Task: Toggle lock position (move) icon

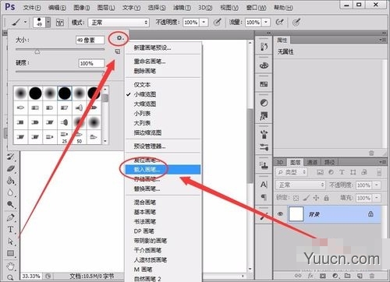Action: point(316,198)
